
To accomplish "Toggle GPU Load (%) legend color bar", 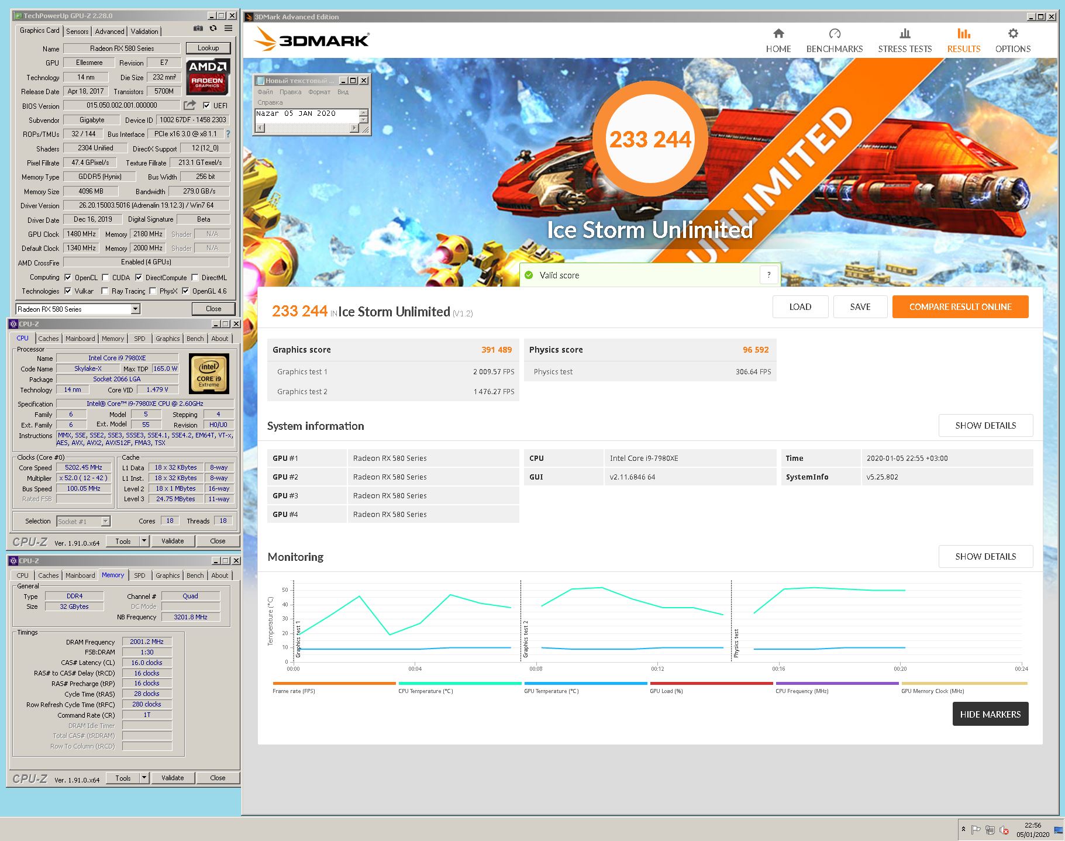I will [711, 683].
